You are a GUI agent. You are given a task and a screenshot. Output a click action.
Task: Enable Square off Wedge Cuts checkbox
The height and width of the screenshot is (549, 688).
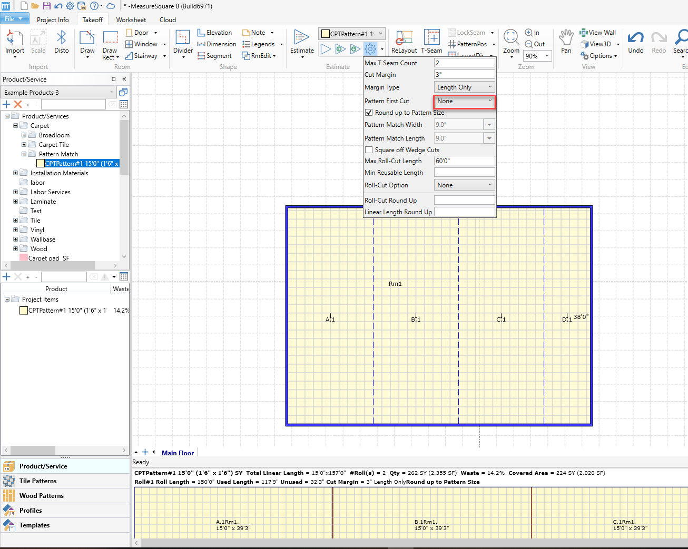tap(369, 150)
